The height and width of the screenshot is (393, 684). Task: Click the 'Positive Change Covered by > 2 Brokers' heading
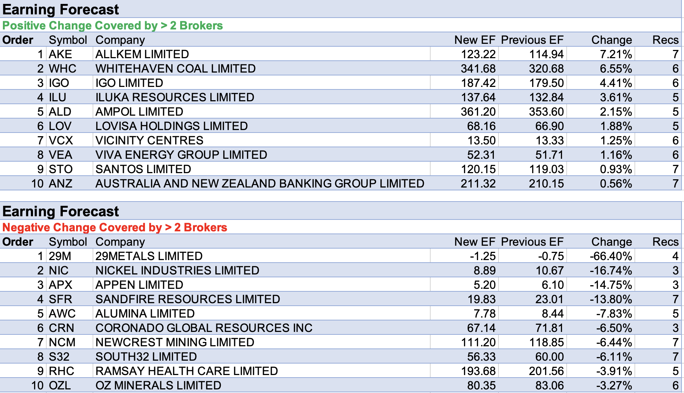(112, 26)
